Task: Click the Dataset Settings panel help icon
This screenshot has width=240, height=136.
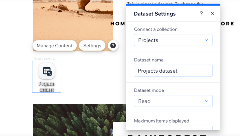Action: pos(201,13)
